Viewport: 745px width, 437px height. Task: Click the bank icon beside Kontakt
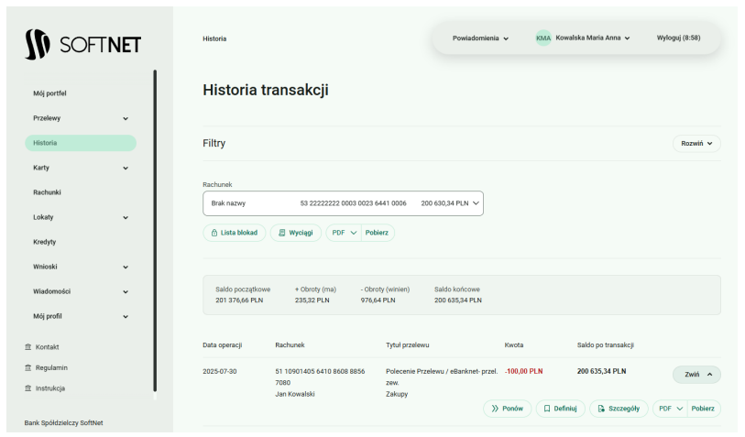tap(28, 347)
